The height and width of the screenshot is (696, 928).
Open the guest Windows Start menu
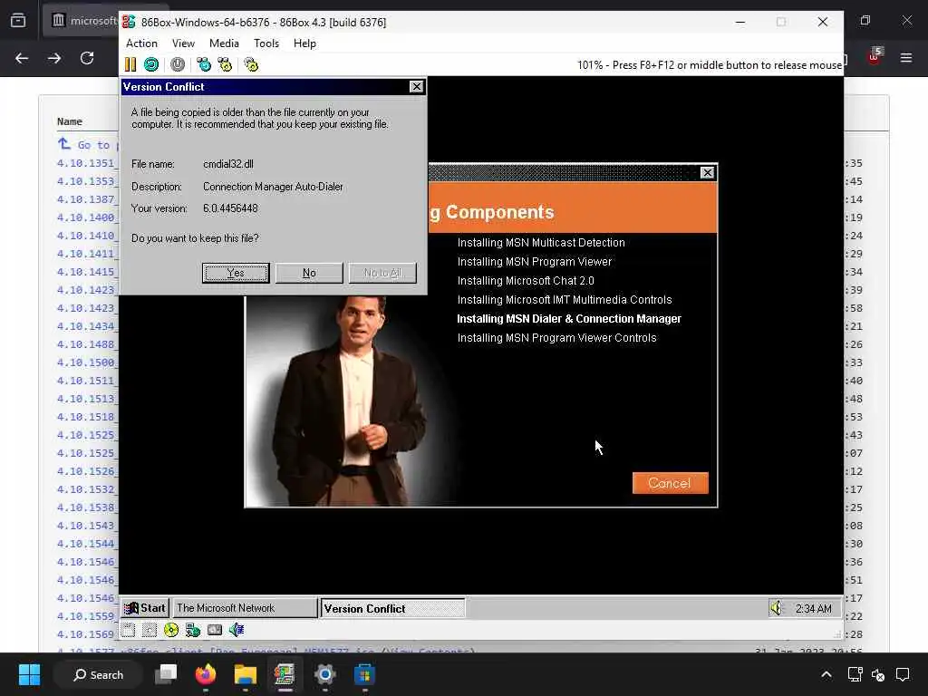pos(145,608)
